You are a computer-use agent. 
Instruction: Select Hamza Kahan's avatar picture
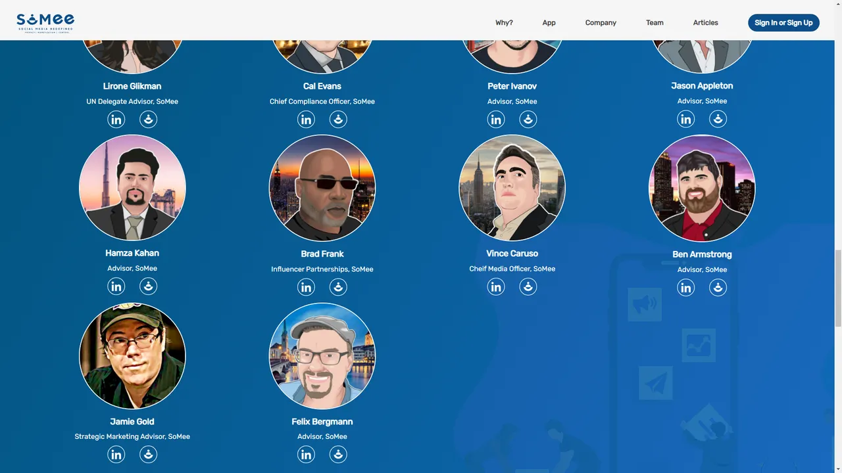(132, 188)
